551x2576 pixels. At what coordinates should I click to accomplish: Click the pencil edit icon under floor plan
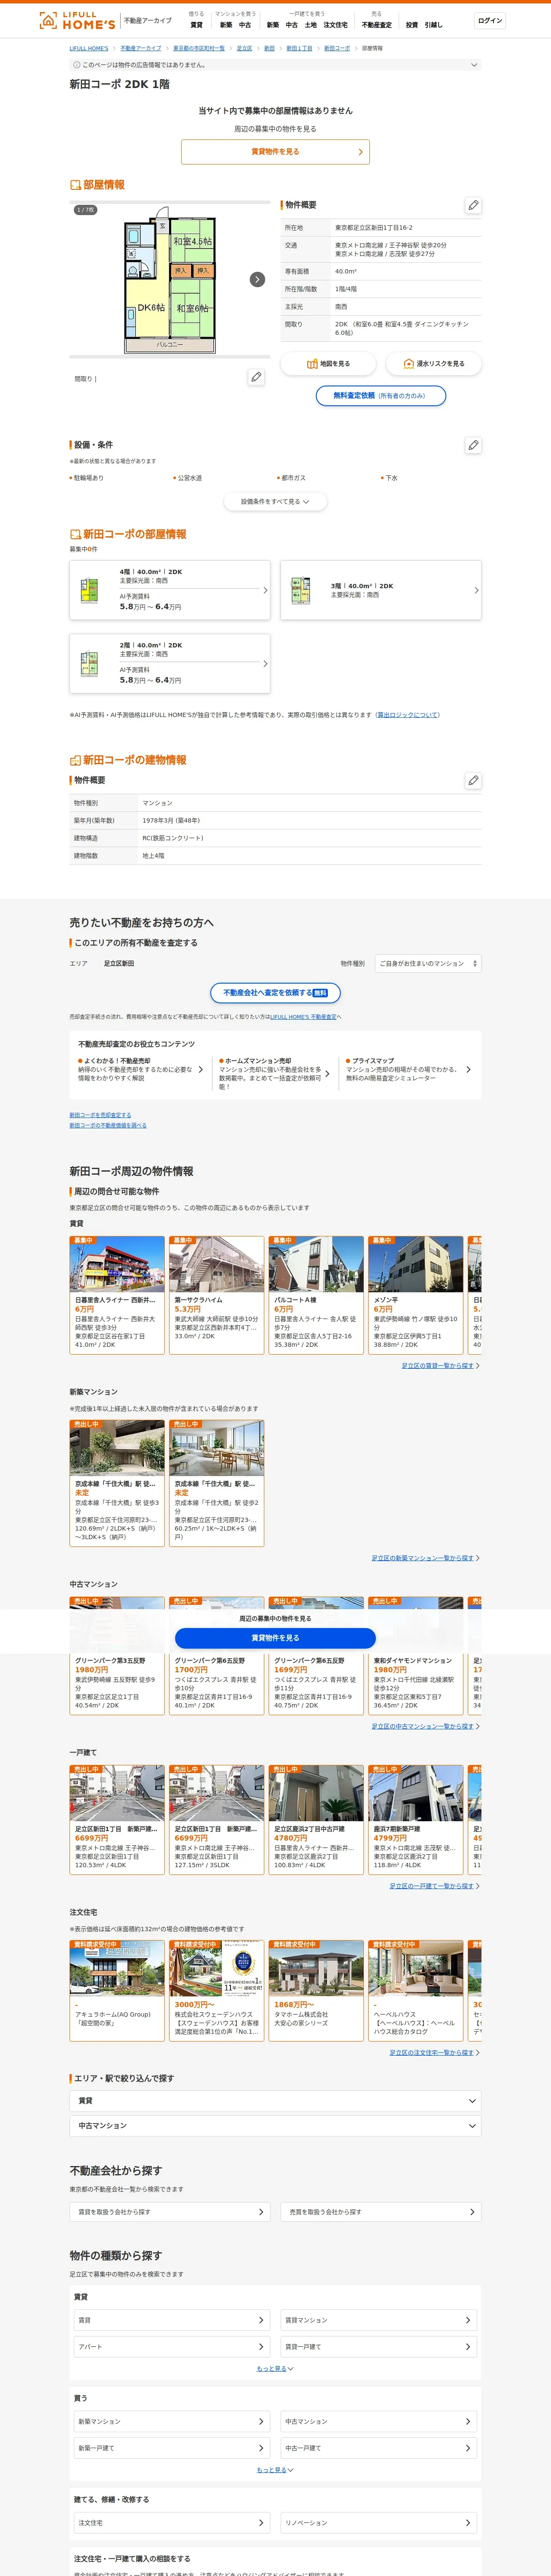pyautogui.click(x=256, y=377)
